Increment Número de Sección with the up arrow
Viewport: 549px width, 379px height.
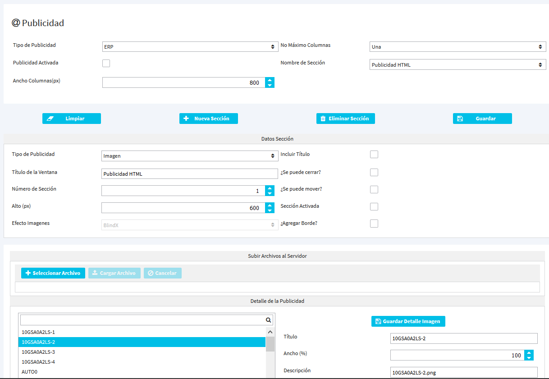pos(270,188)
